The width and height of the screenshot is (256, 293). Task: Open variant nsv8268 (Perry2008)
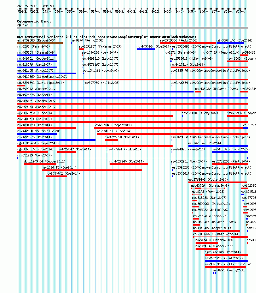(x=34, y=46)
